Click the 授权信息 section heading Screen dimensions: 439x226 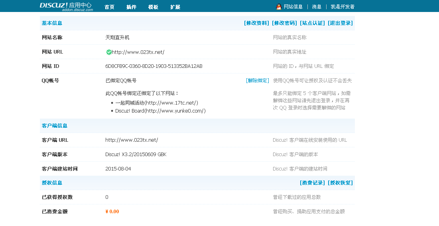click(52, 183)
